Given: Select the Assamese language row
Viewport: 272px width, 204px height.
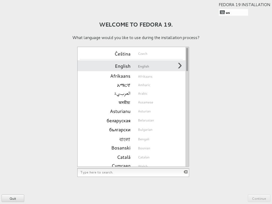Looking at the screenshot, I should tap(131, 102).
